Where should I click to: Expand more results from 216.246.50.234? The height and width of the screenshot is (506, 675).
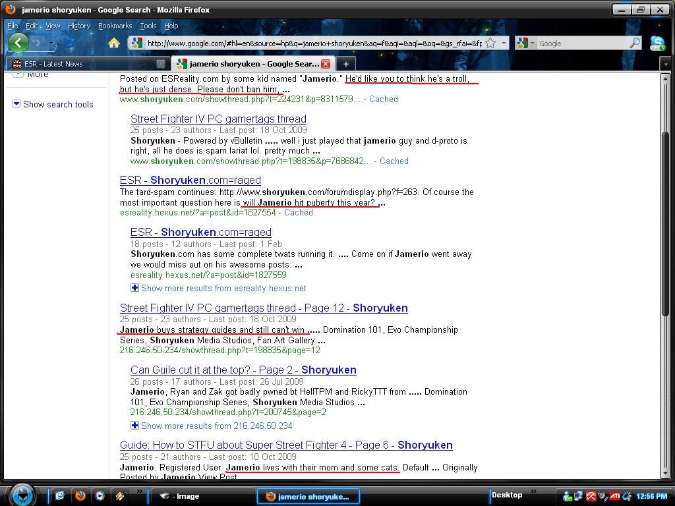[216, 426]
